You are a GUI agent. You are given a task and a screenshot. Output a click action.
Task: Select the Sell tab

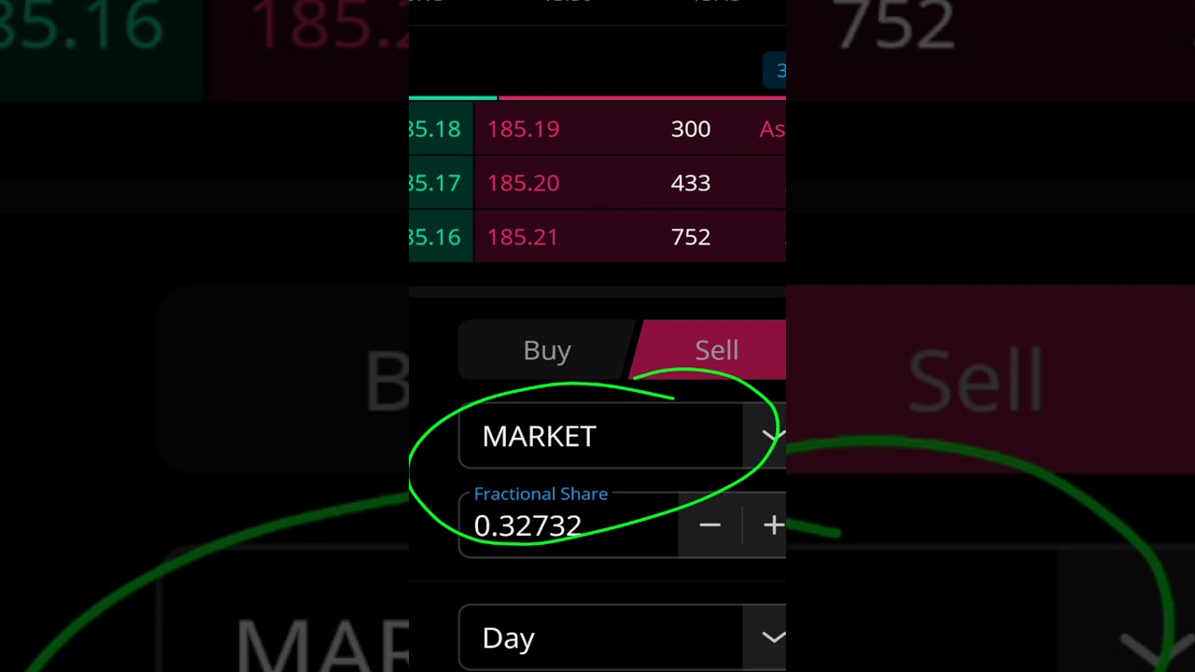click(x=716, y=350)
